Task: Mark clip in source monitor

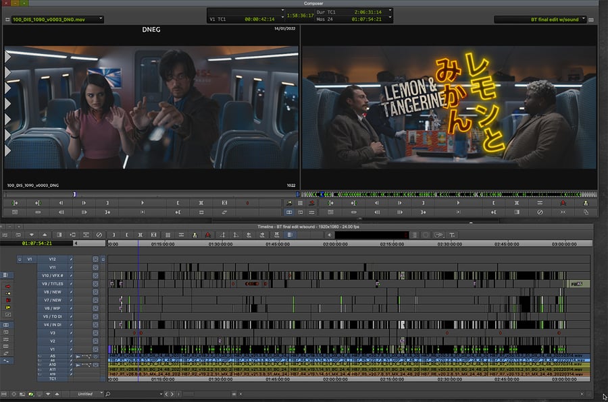Action: pyautogui.click(x=201, y=203)
